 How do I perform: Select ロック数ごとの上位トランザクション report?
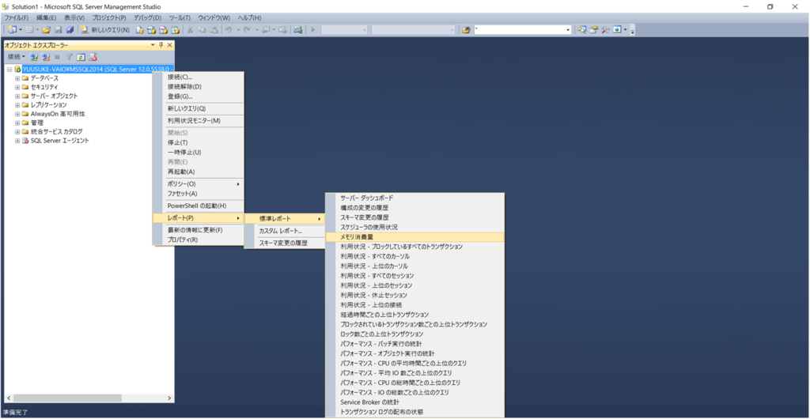tap(414, 334)
